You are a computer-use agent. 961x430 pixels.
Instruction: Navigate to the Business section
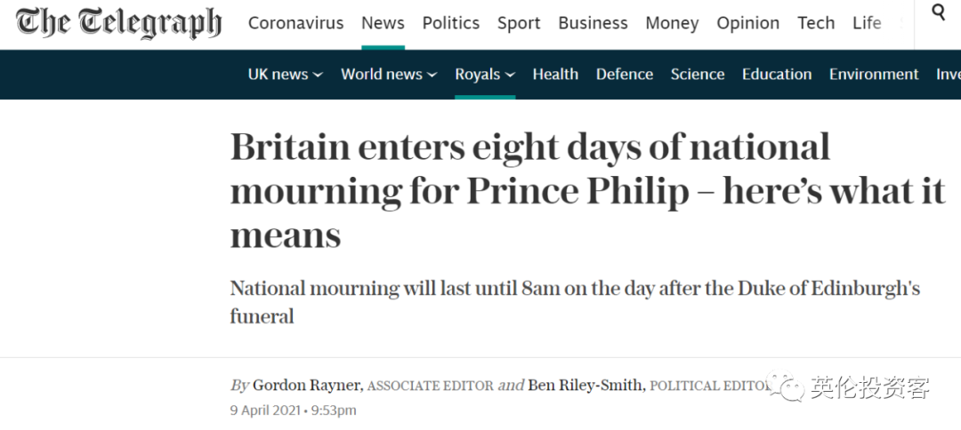[x=593, y=23]
